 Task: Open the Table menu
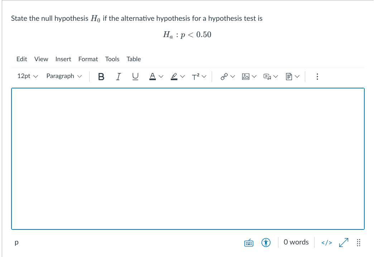point(134,59)
